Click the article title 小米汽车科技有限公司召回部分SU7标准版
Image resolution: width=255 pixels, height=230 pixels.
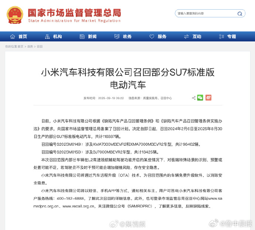[x=127, y=72]
